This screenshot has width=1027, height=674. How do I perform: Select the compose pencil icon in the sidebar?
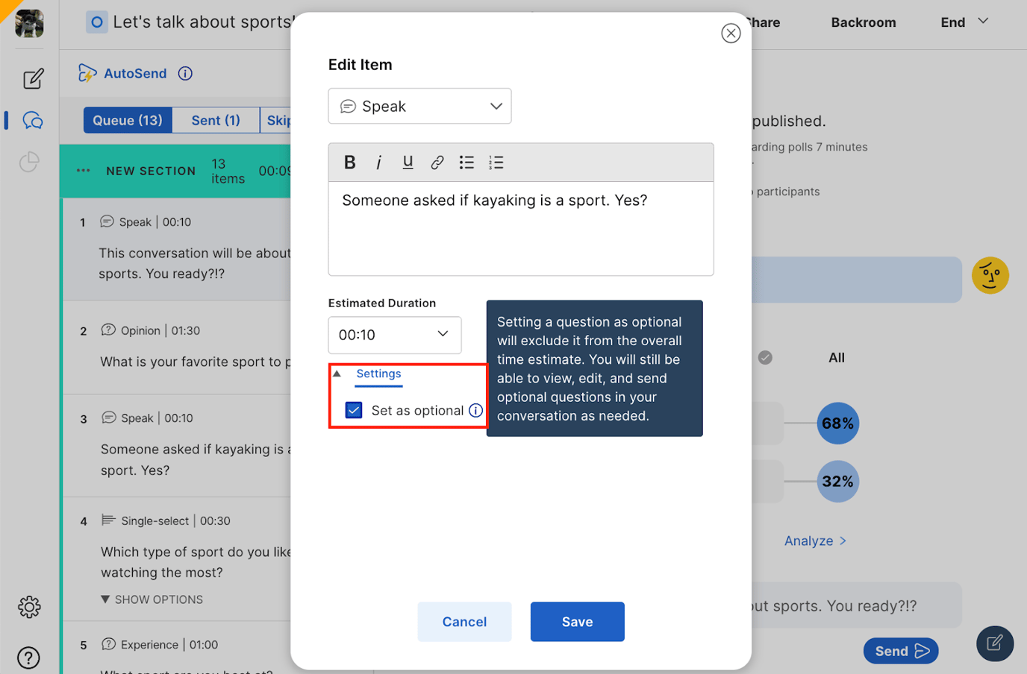32,78
